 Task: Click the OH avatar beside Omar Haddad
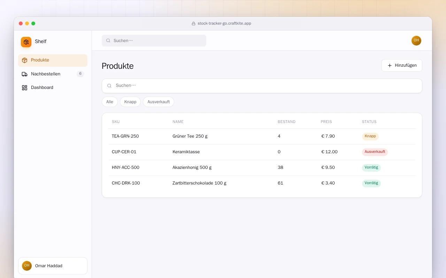(27, 266)
